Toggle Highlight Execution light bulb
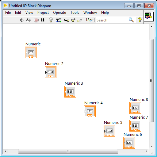This screenshot has width=157, height=157. pyautogui.click(x=51, y=20)
